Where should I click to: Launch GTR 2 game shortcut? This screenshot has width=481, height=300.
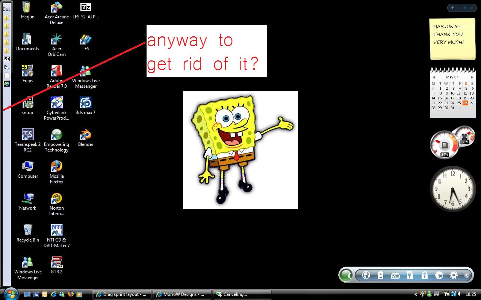click(x=57, y=265)
